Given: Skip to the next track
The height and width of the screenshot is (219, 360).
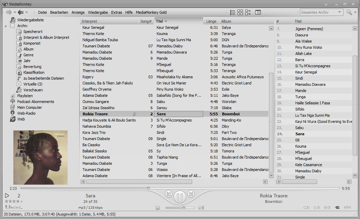Looking at the screenshot, I should 191,194.
